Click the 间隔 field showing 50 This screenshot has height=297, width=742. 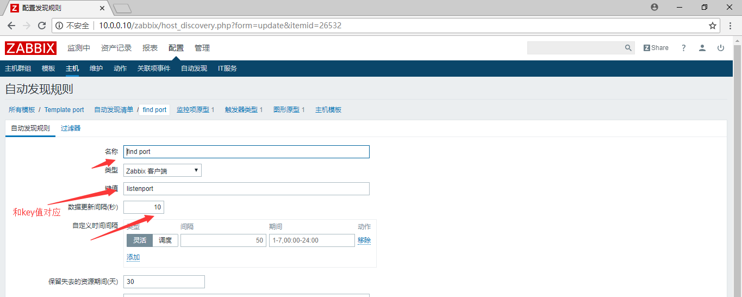pyautogui.click(x=223, y=240)
